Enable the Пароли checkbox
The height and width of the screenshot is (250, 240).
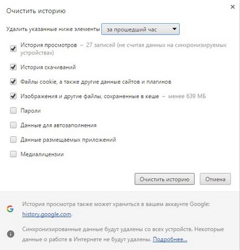tap(13, 111)
